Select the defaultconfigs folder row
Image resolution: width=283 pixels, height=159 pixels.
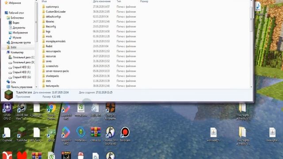89,17
